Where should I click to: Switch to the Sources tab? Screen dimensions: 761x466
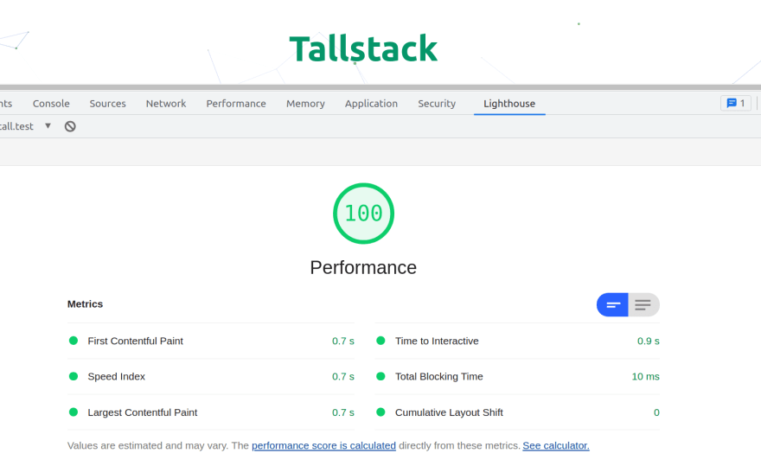click(x=108, y=104)
